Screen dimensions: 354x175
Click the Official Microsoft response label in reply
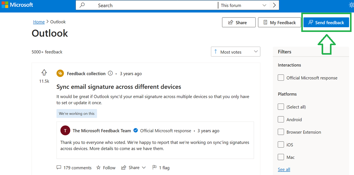(166, 130)
